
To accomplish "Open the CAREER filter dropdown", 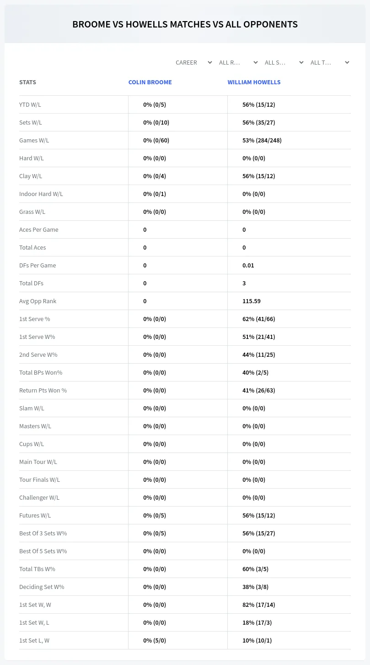I will [x=193, y=62].
